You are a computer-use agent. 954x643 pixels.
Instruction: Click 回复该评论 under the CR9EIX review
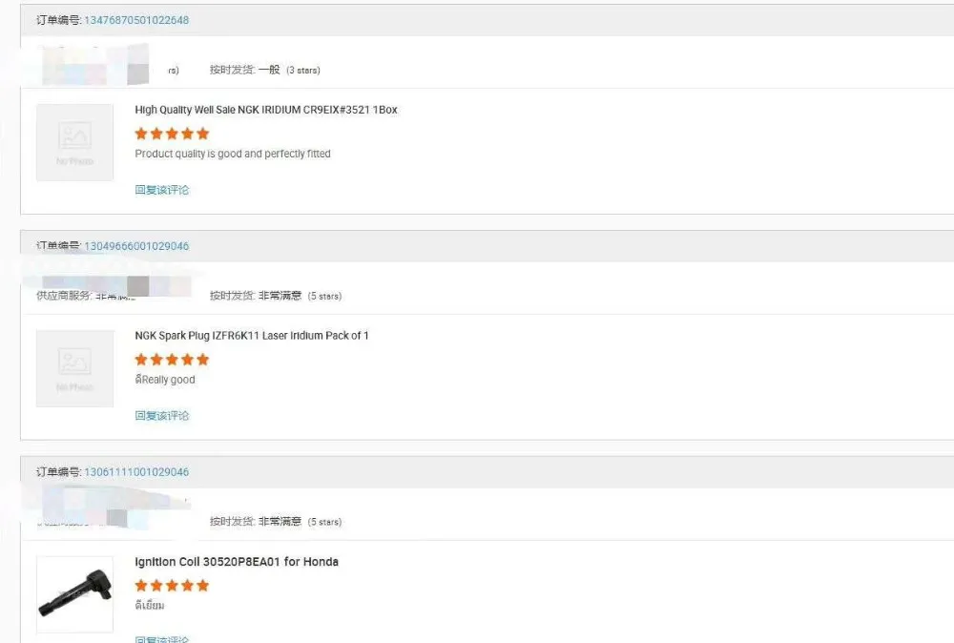pyautogui.click(x=162, y=190)
